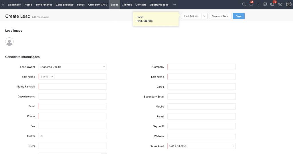Open the Edit Page Layout link
The image size is (293, 154).
click(41, 17)
